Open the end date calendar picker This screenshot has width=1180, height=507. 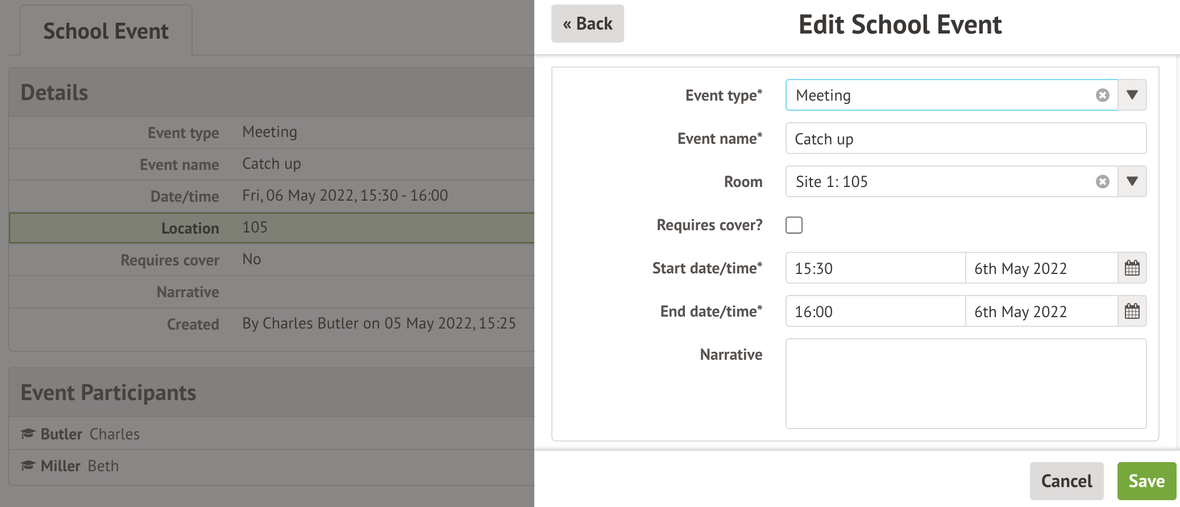pos(1132,311)
